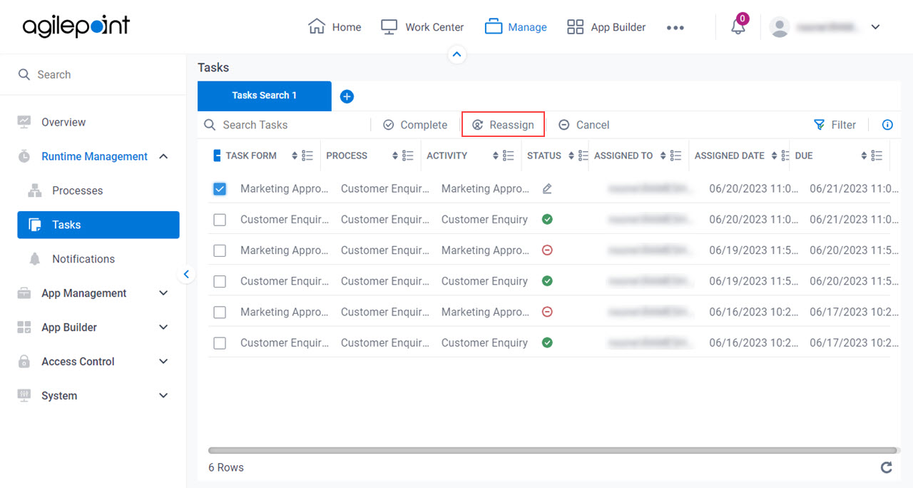The image size is (913, 488).
Task: Open Activity column menu icon
Action: tap(509, 156)
